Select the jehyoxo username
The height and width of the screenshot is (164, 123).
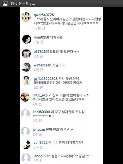[39, 130]
